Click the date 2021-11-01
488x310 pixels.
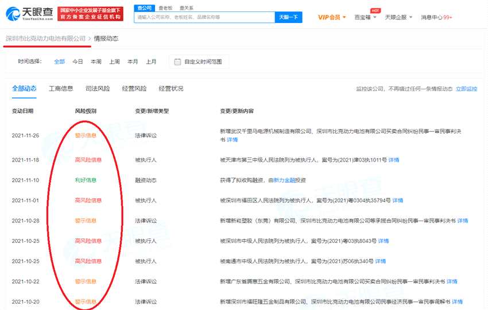(x=25, y=201)
